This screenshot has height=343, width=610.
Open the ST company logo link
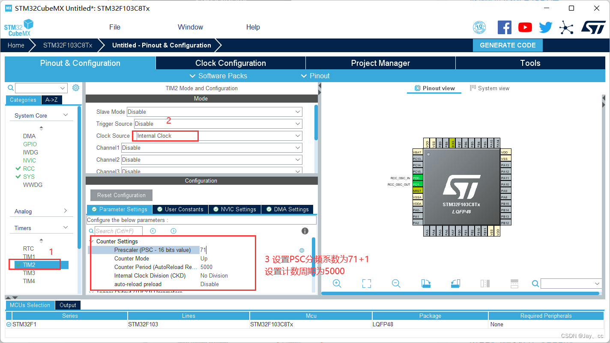(x=593, y=27)
